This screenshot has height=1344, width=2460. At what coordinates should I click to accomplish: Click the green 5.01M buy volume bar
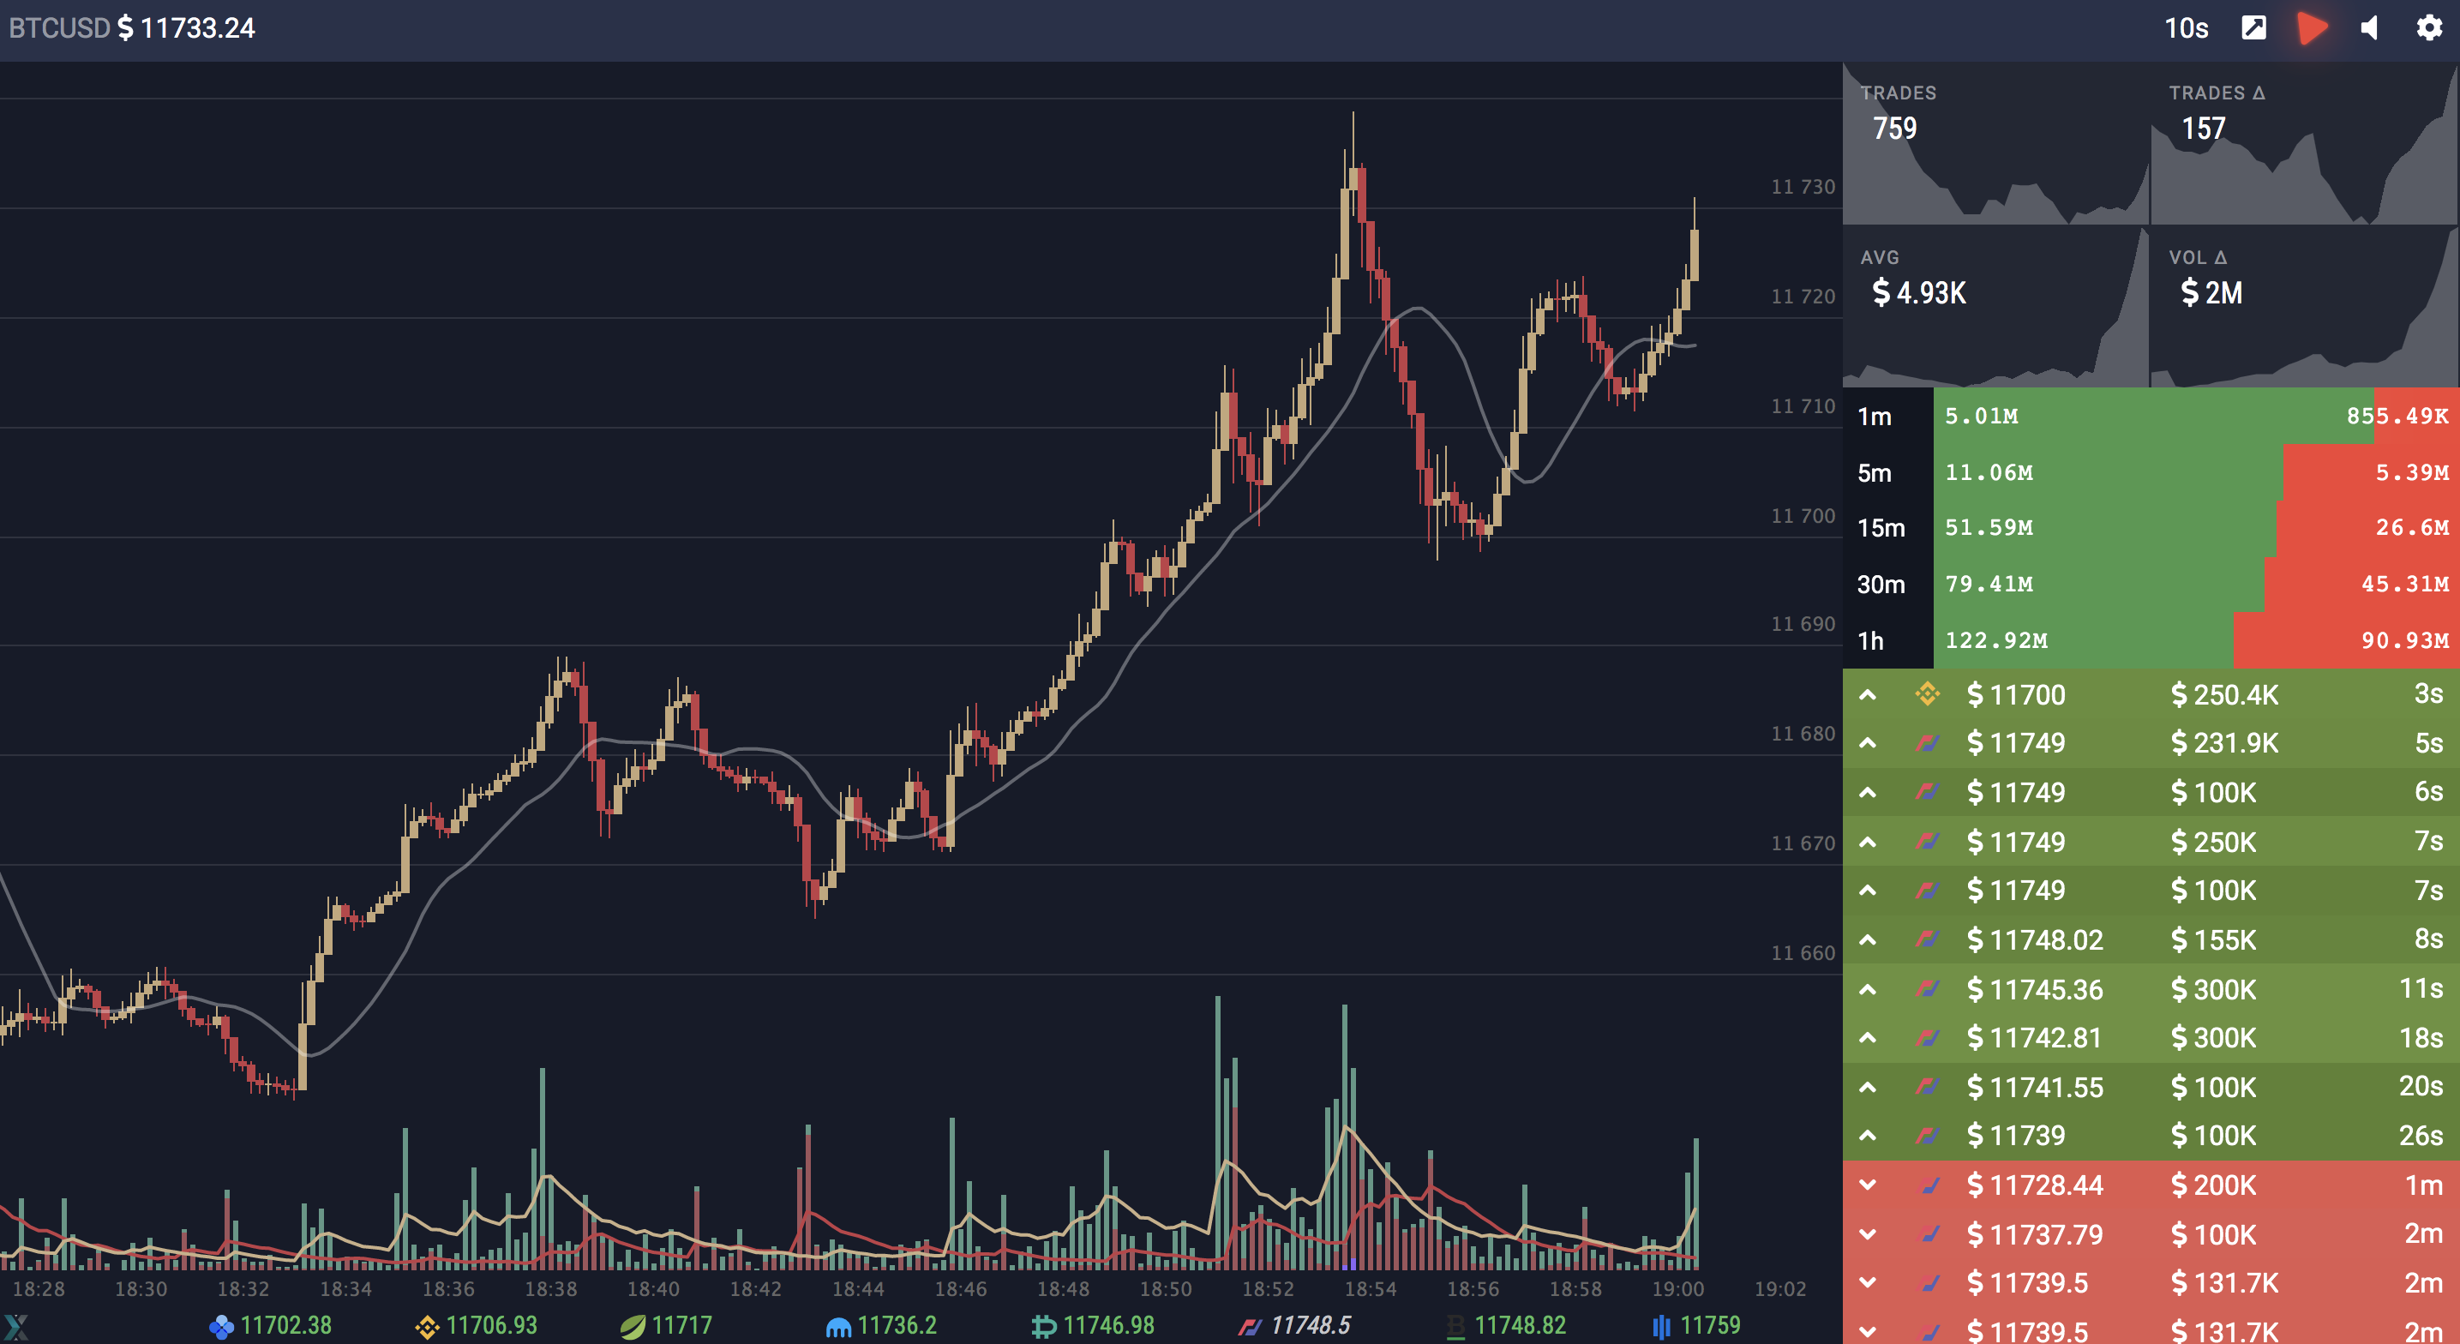click(2153, 417)
